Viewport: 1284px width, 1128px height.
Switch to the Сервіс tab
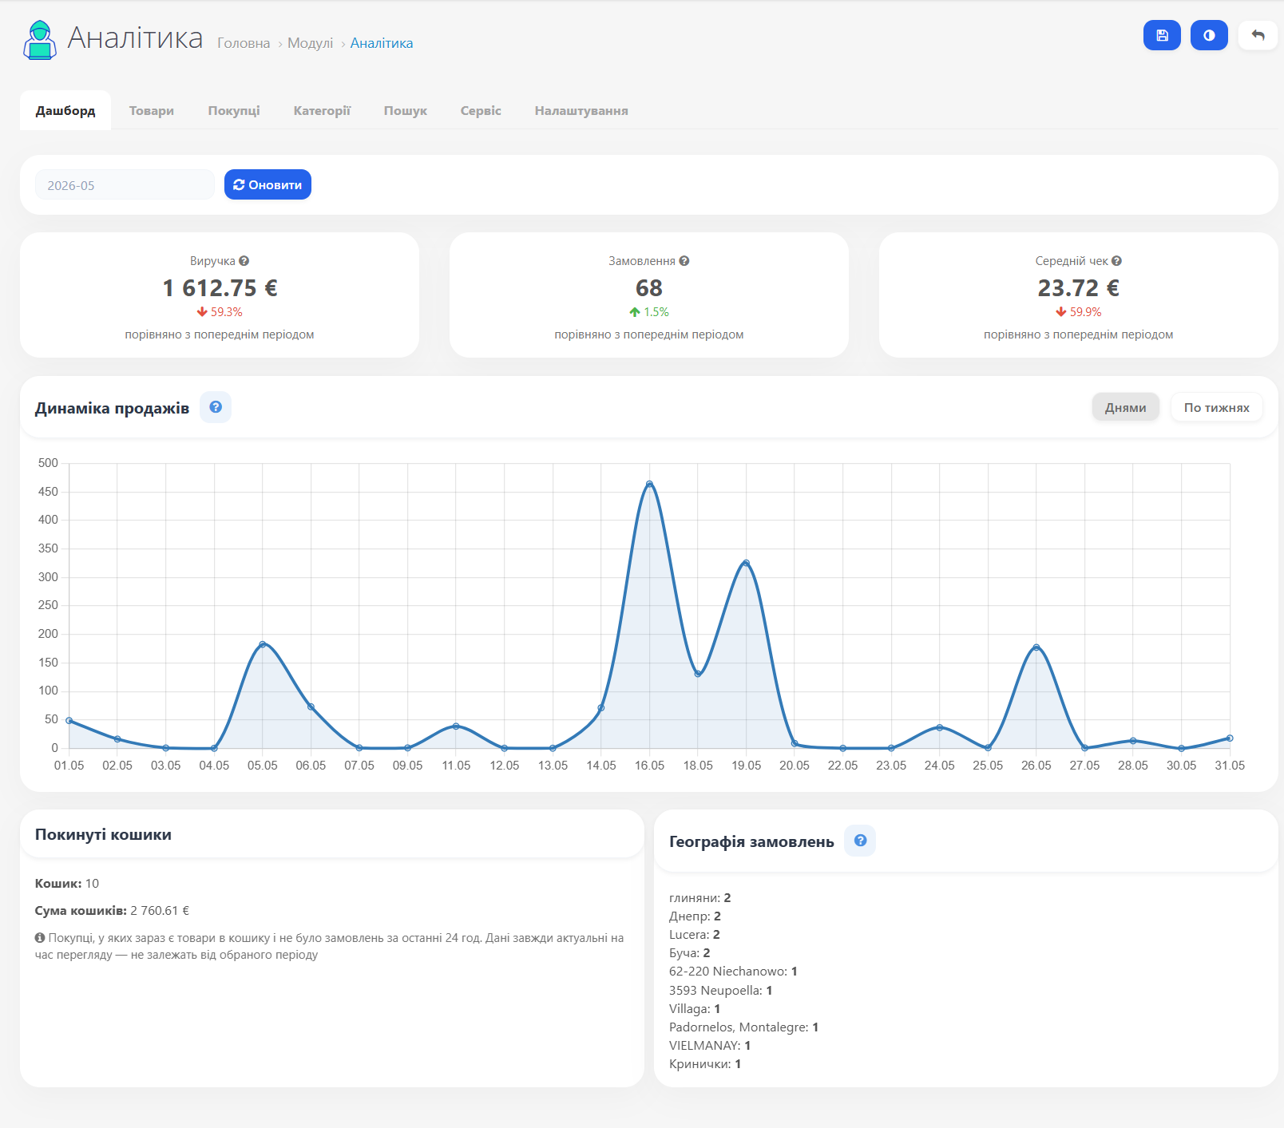coord(481,110)
